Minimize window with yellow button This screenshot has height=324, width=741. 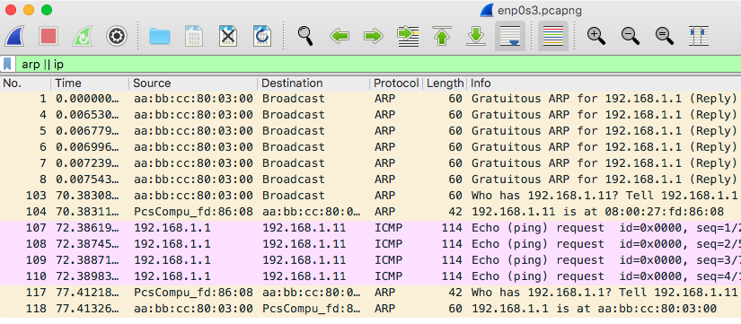click(x=29, y=10)
